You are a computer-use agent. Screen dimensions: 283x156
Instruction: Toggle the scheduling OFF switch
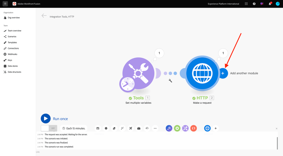coord(49,128)
